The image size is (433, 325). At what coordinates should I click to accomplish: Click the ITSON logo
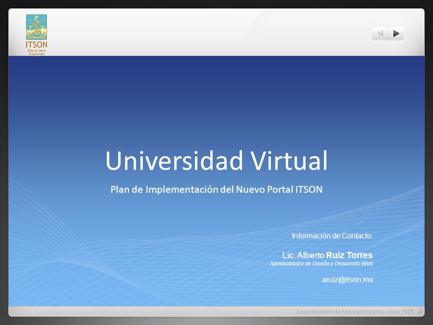(37, 35)
